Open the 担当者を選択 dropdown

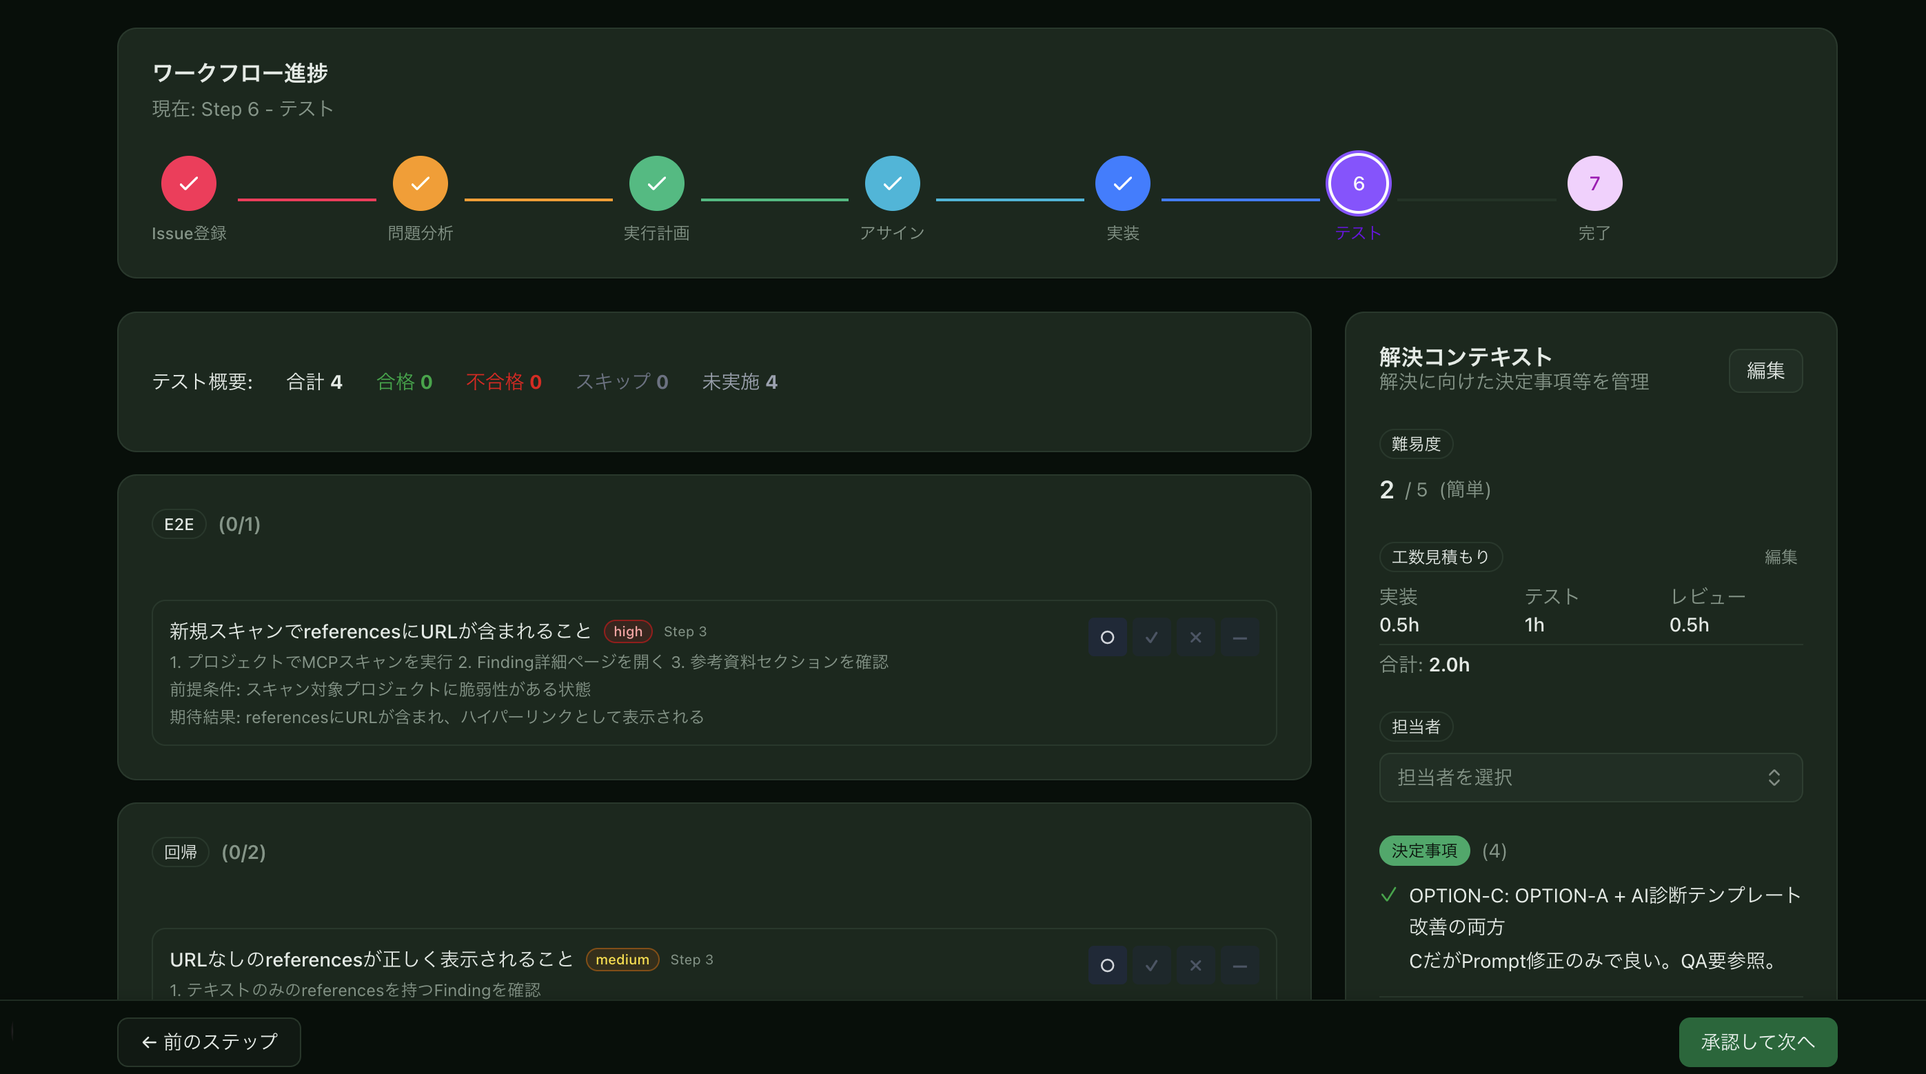point(1590,778)
